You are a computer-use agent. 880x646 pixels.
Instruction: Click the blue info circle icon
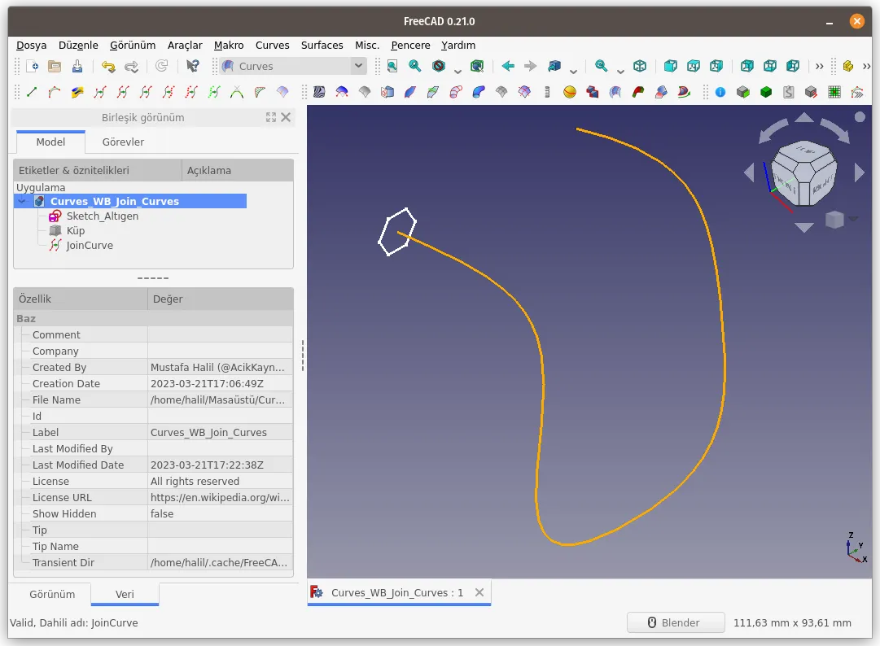click(720, 92)
